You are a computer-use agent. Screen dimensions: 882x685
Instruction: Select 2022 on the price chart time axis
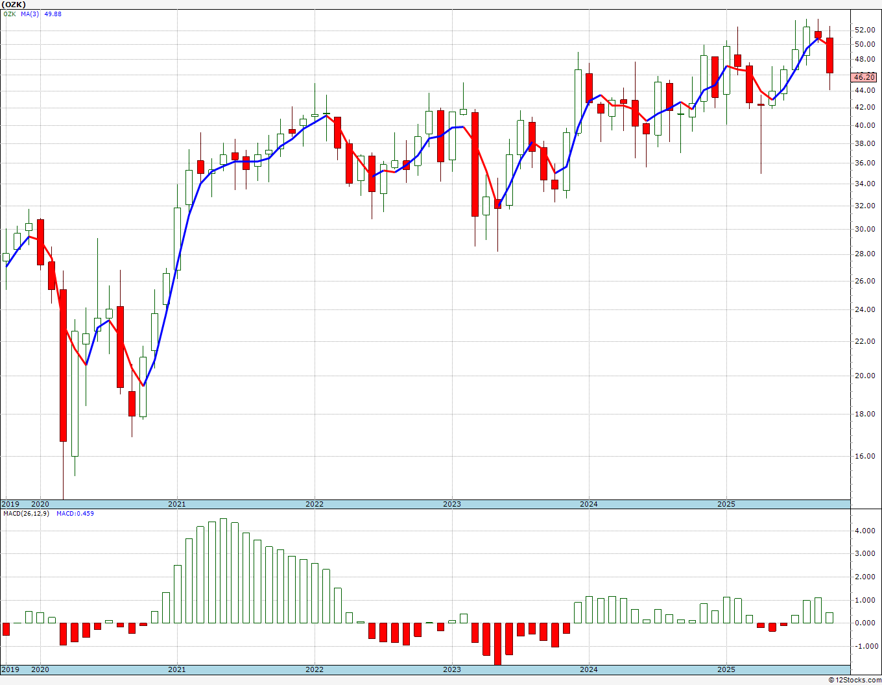pyautogui.click(x=315, y=504)
